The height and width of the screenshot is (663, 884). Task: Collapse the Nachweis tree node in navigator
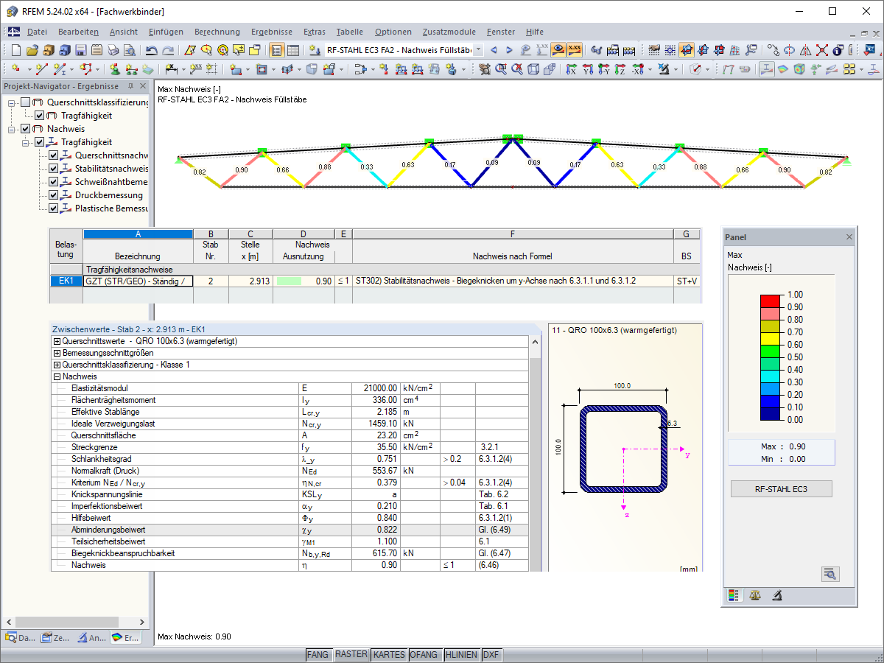(13, 129)
